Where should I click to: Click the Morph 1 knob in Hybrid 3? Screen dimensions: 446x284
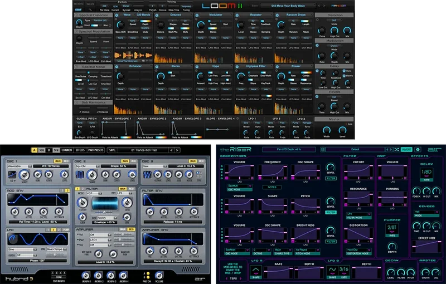tap(86, 275)
